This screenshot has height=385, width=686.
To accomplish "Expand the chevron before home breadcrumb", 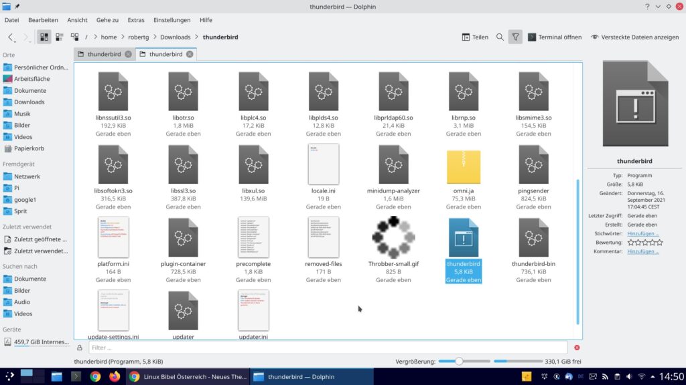I will [95, 37].
